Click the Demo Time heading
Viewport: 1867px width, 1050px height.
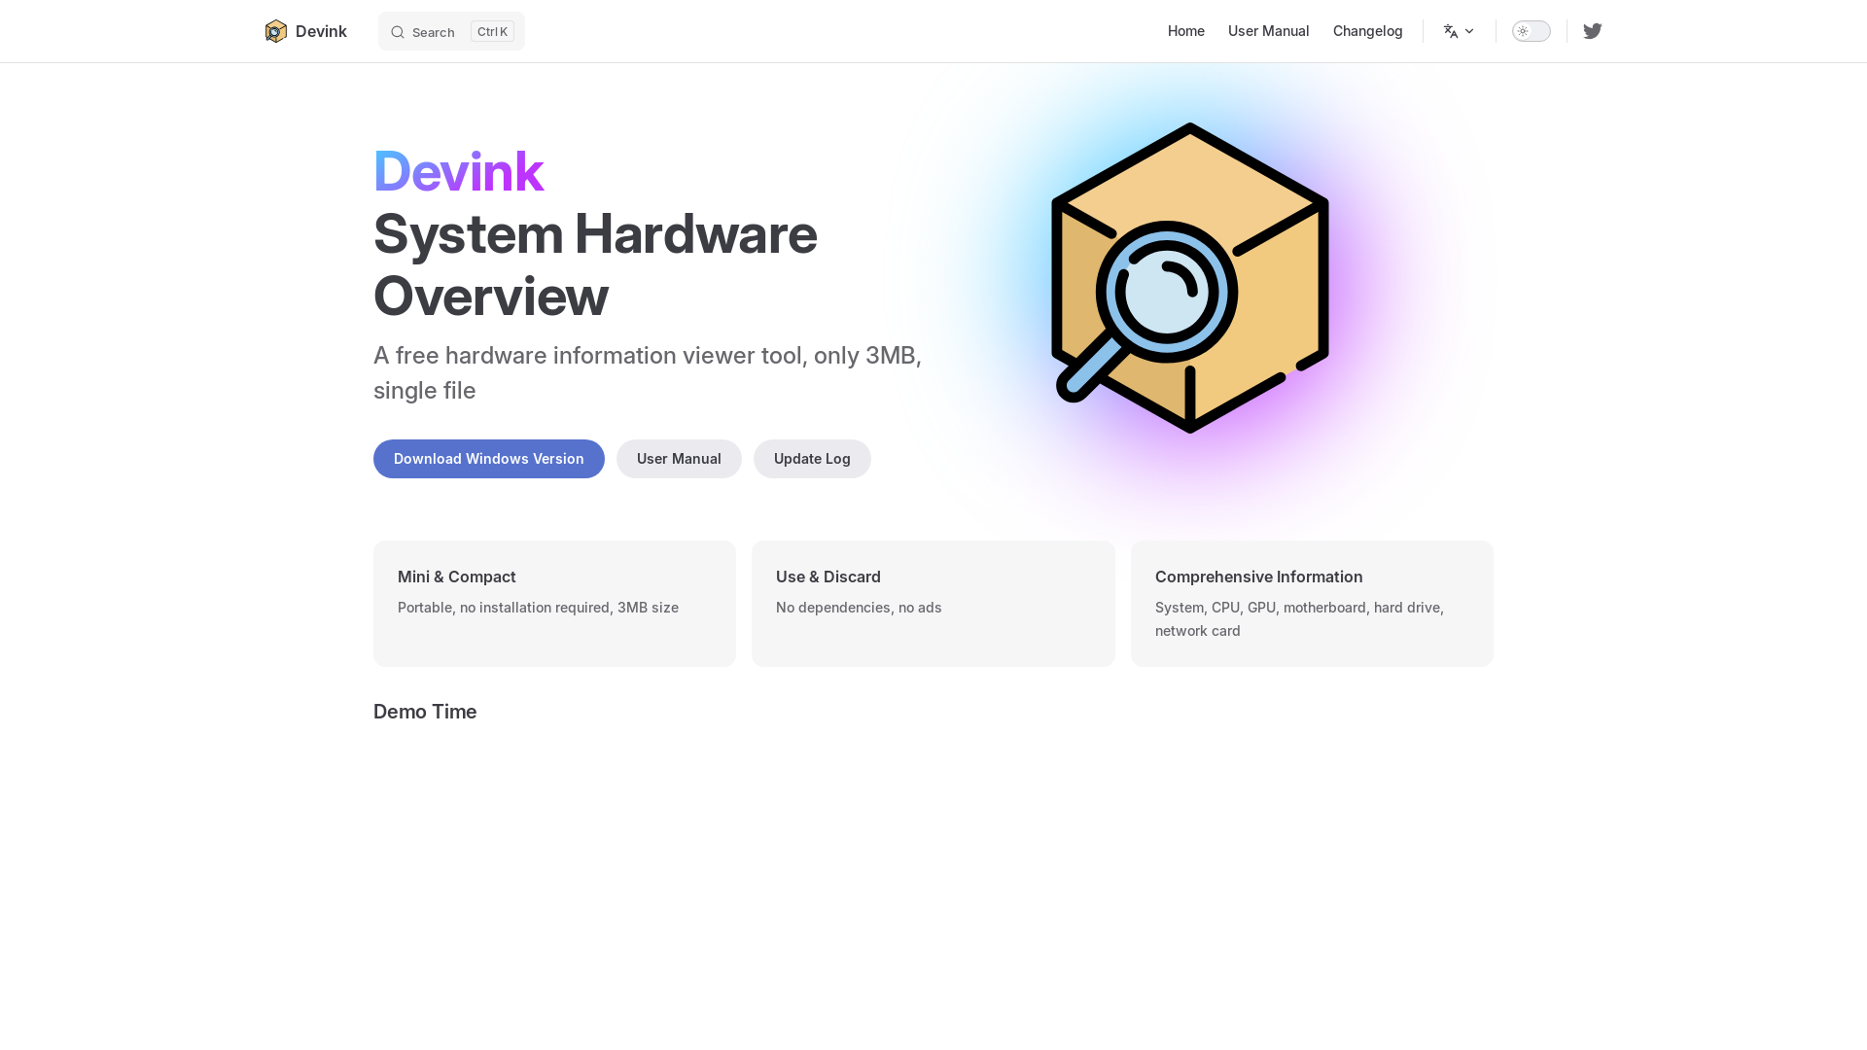pyautogui.click(x=425, y=712)
